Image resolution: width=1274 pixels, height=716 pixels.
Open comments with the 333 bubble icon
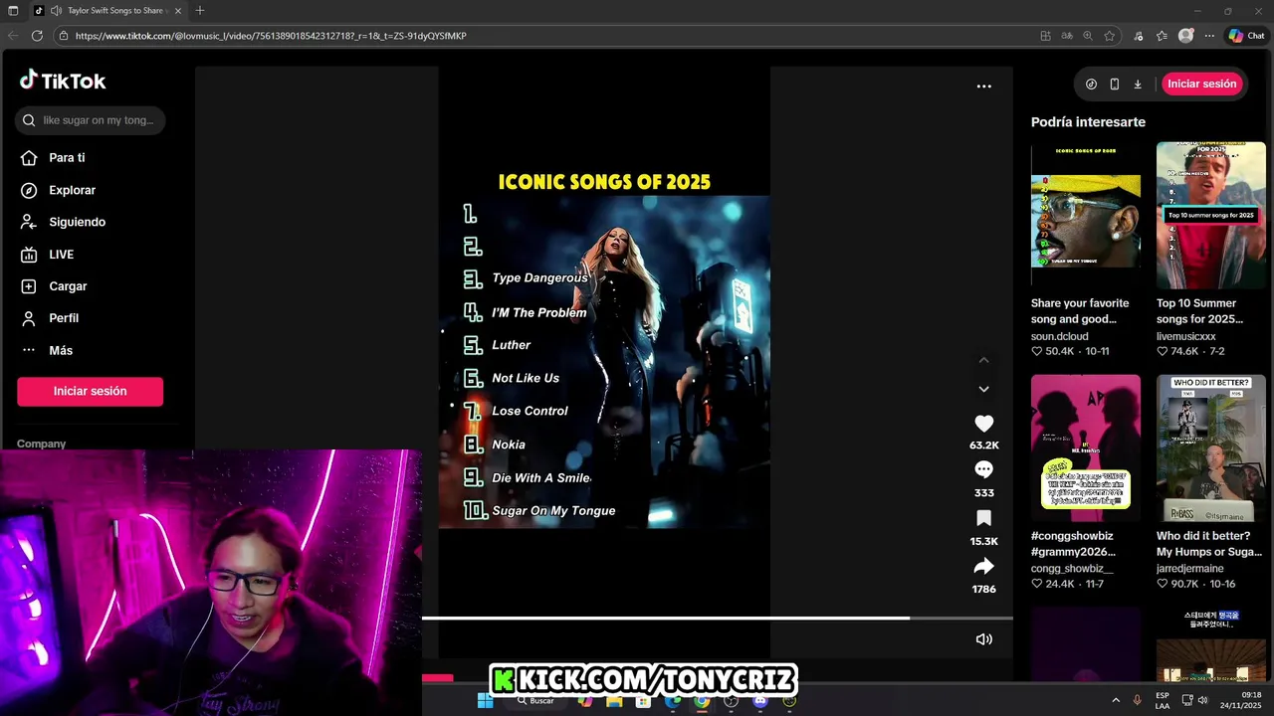pos(983,469)
